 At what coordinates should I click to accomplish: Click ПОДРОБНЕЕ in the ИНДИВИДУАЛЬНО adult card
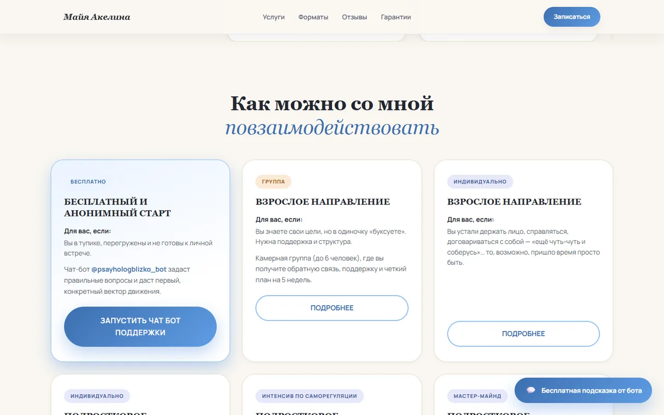point(523,334)
